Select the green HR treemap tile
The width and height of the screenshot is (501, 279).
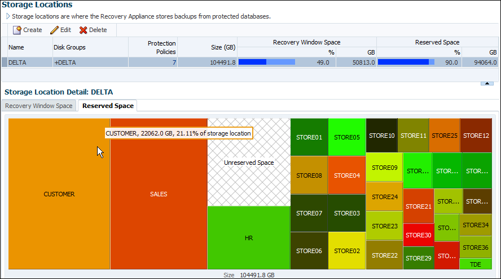pyautogui.click(x=249, y=238)
